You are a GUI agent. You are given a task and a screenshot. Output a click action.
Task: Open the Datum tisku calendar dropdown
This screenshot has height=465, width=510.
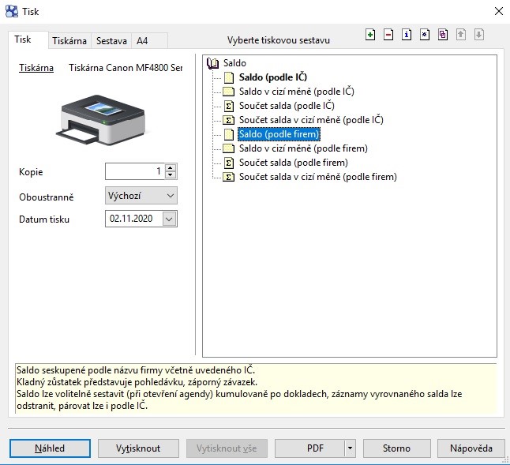[x=170, y=219]
